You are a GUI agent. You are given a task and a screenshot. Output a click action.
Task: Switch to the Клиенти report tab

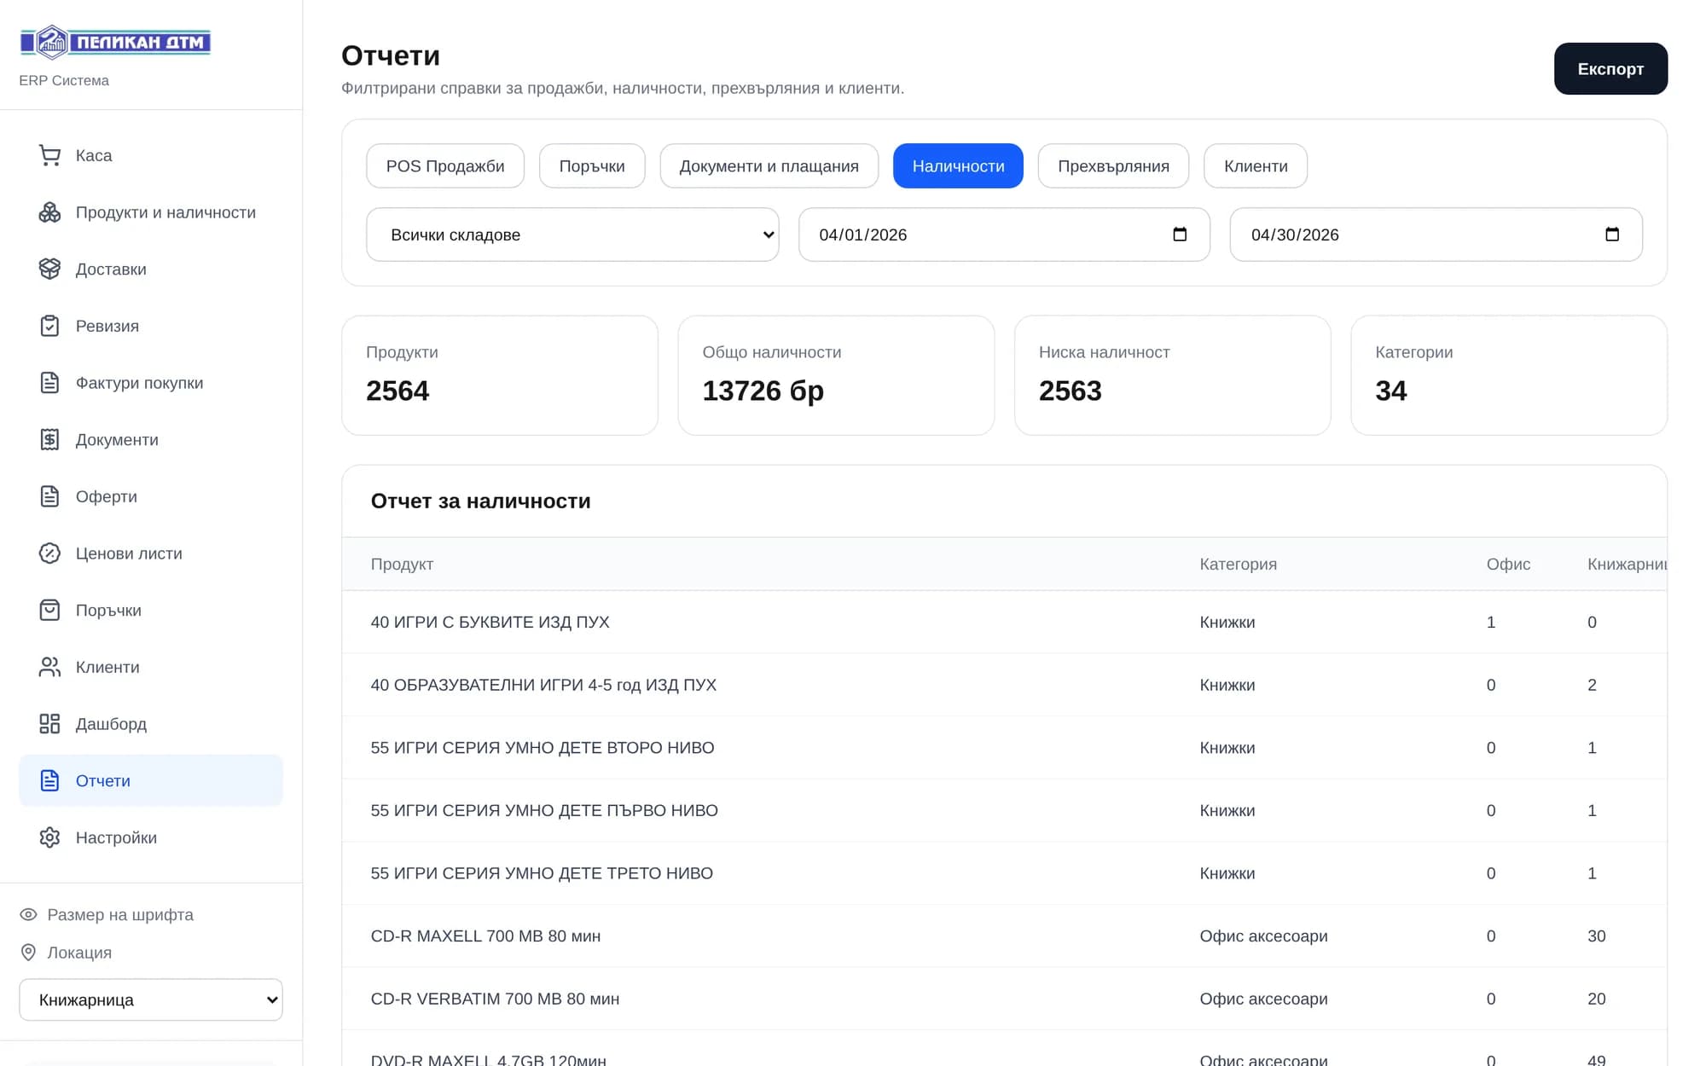1256,165
